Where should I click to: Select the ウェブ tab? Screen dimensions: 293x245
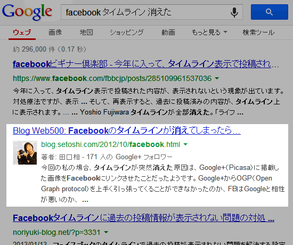22,32
